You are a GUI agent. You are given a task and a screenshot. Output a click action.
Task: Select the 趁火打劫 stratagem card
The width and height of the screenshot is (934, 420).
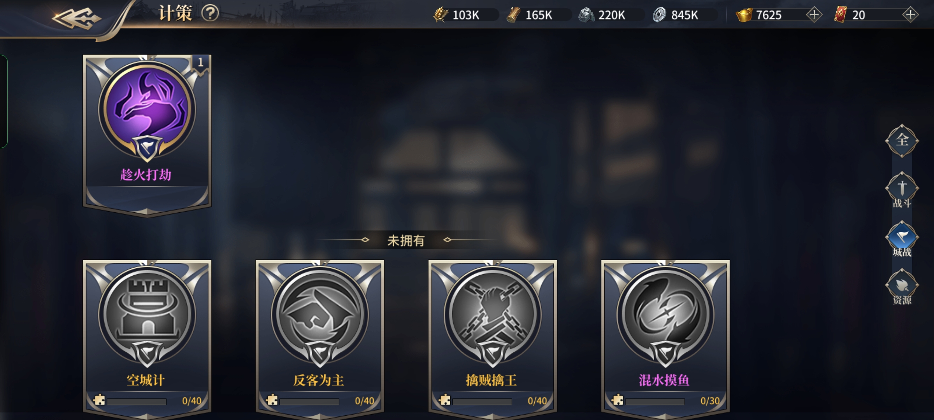point(147,135)
